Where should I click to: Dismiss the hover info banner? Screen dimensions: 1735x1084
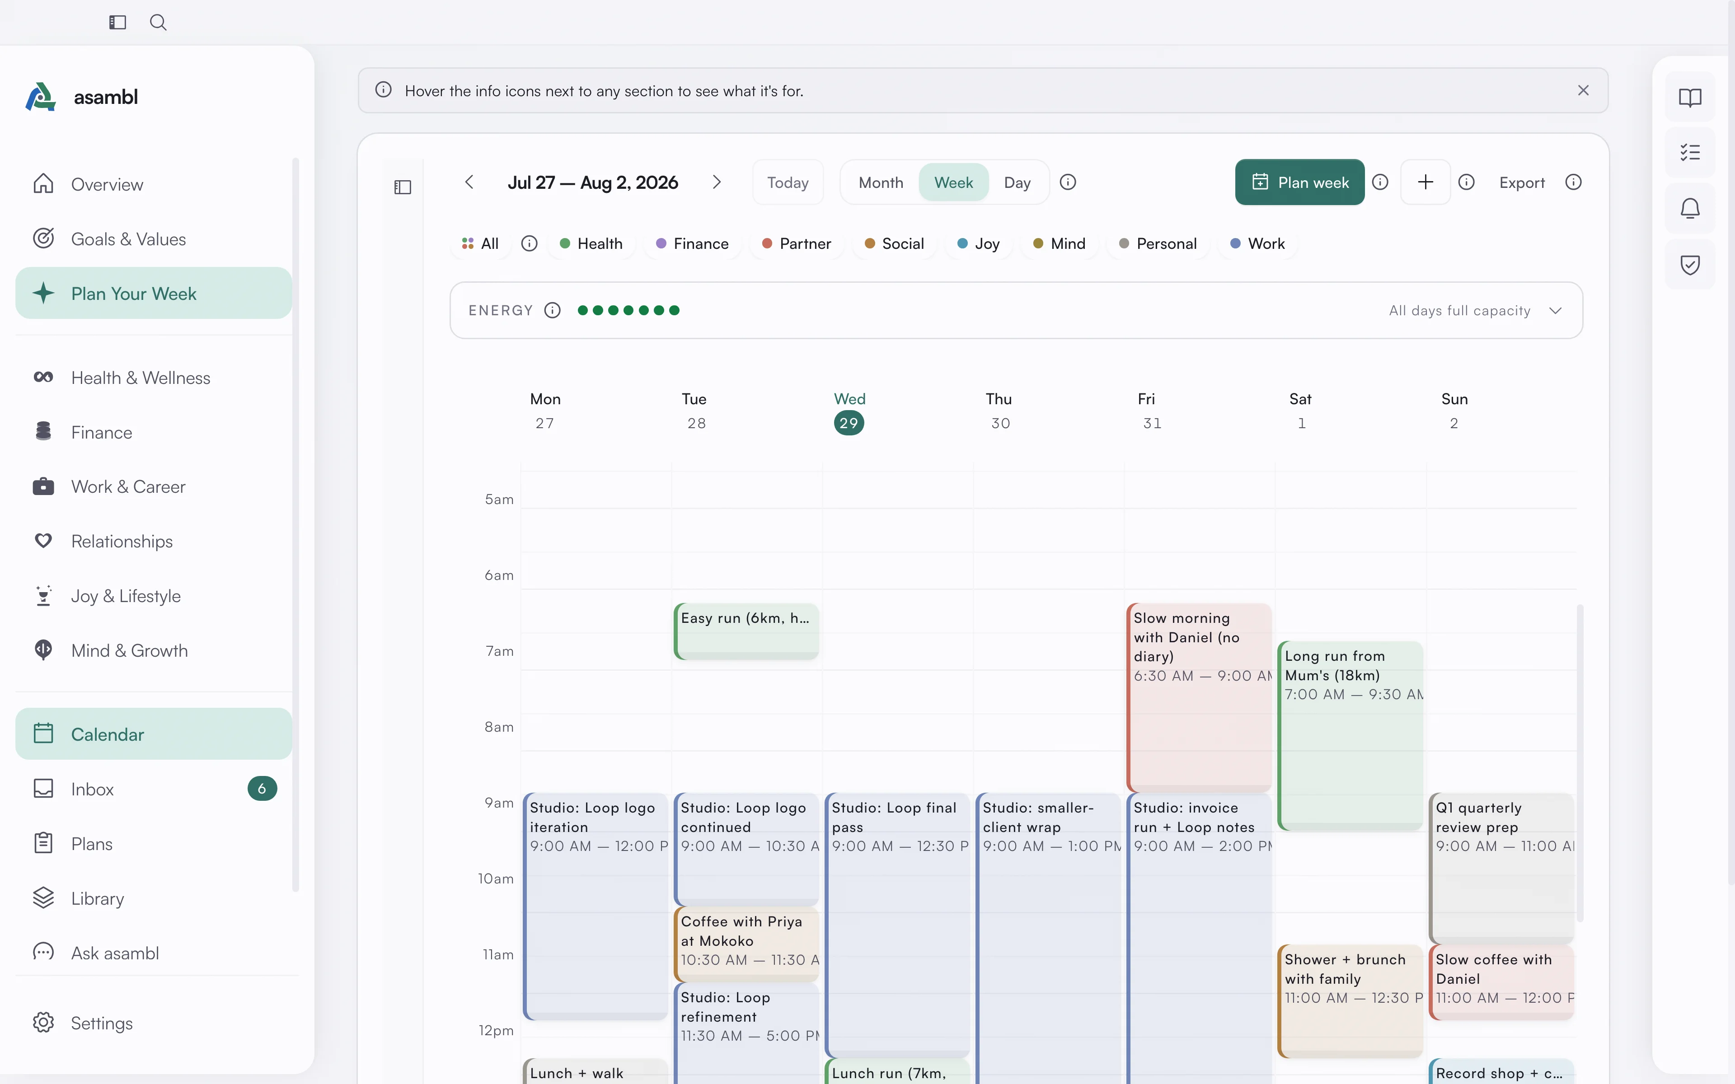click(x=1584, y=90)
